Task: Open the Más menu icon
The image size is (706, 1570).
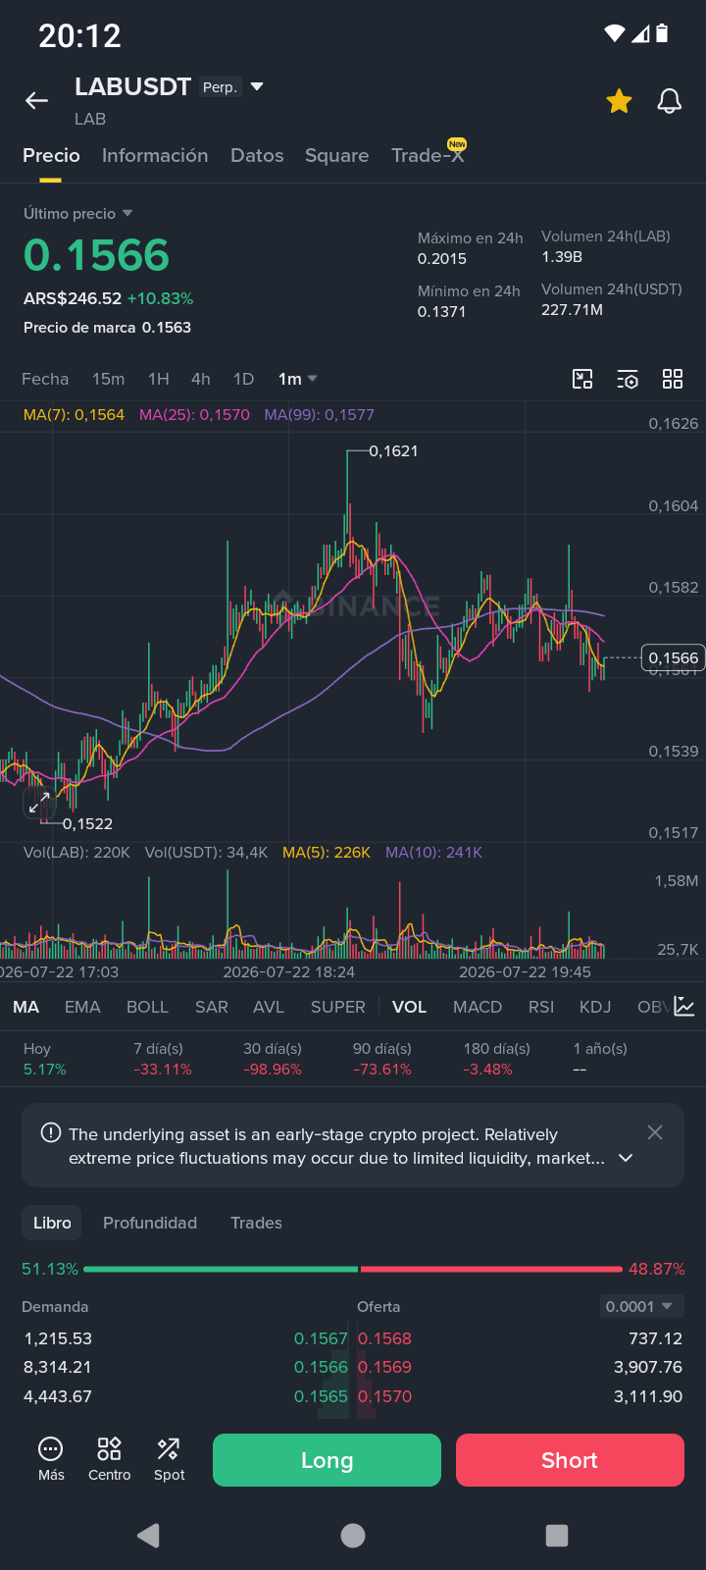Action: click(51, 1459)
